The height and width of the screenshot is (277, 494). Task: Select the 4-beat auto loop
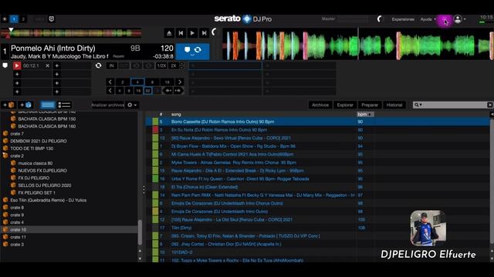137,82
